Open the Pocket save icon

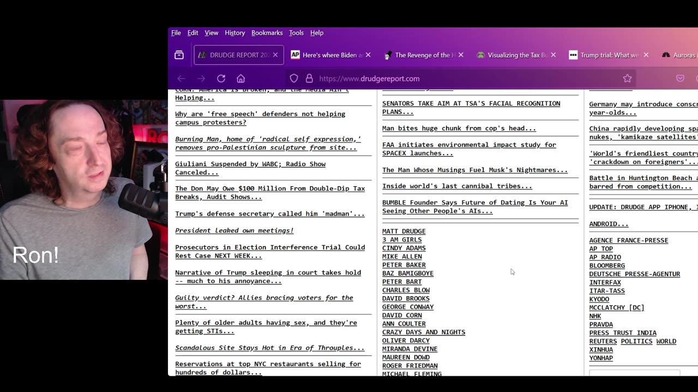tap(680, 78)
